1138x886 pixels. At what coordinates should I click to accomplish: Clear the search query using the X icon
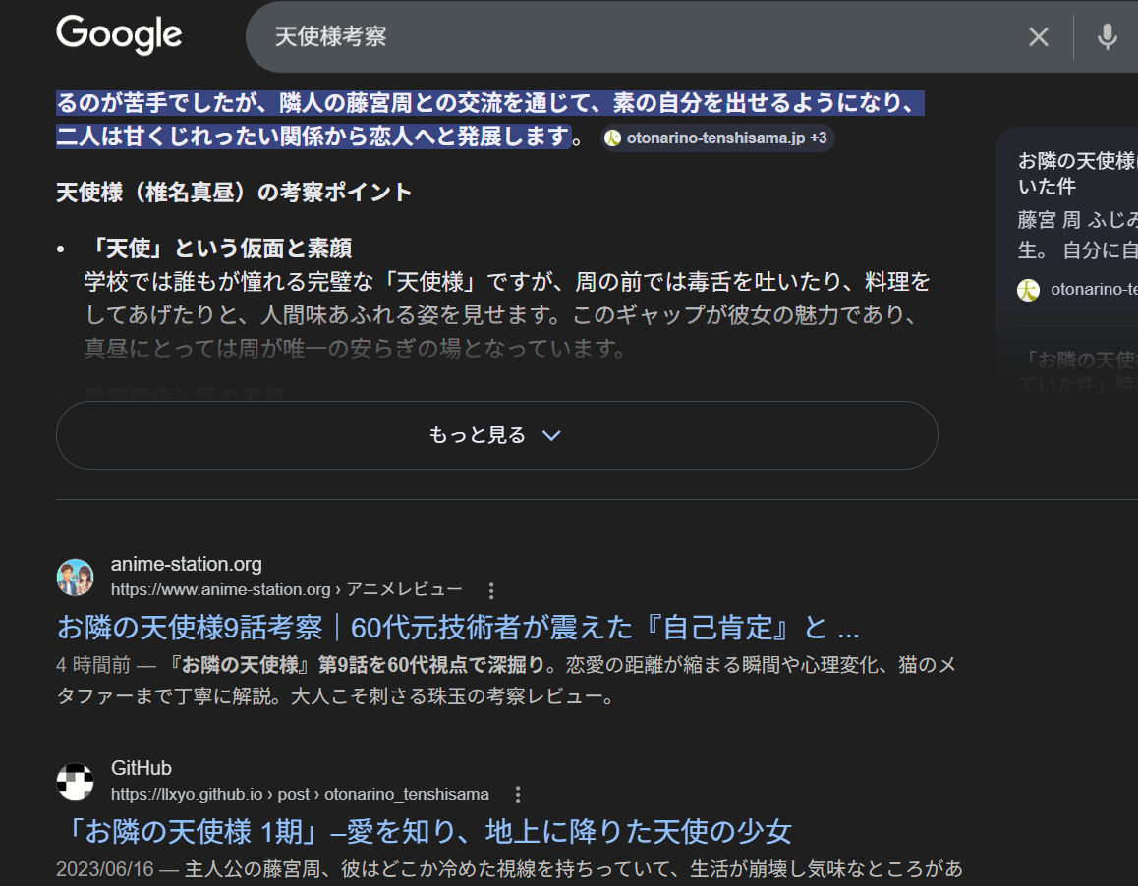click(1038, 36)
